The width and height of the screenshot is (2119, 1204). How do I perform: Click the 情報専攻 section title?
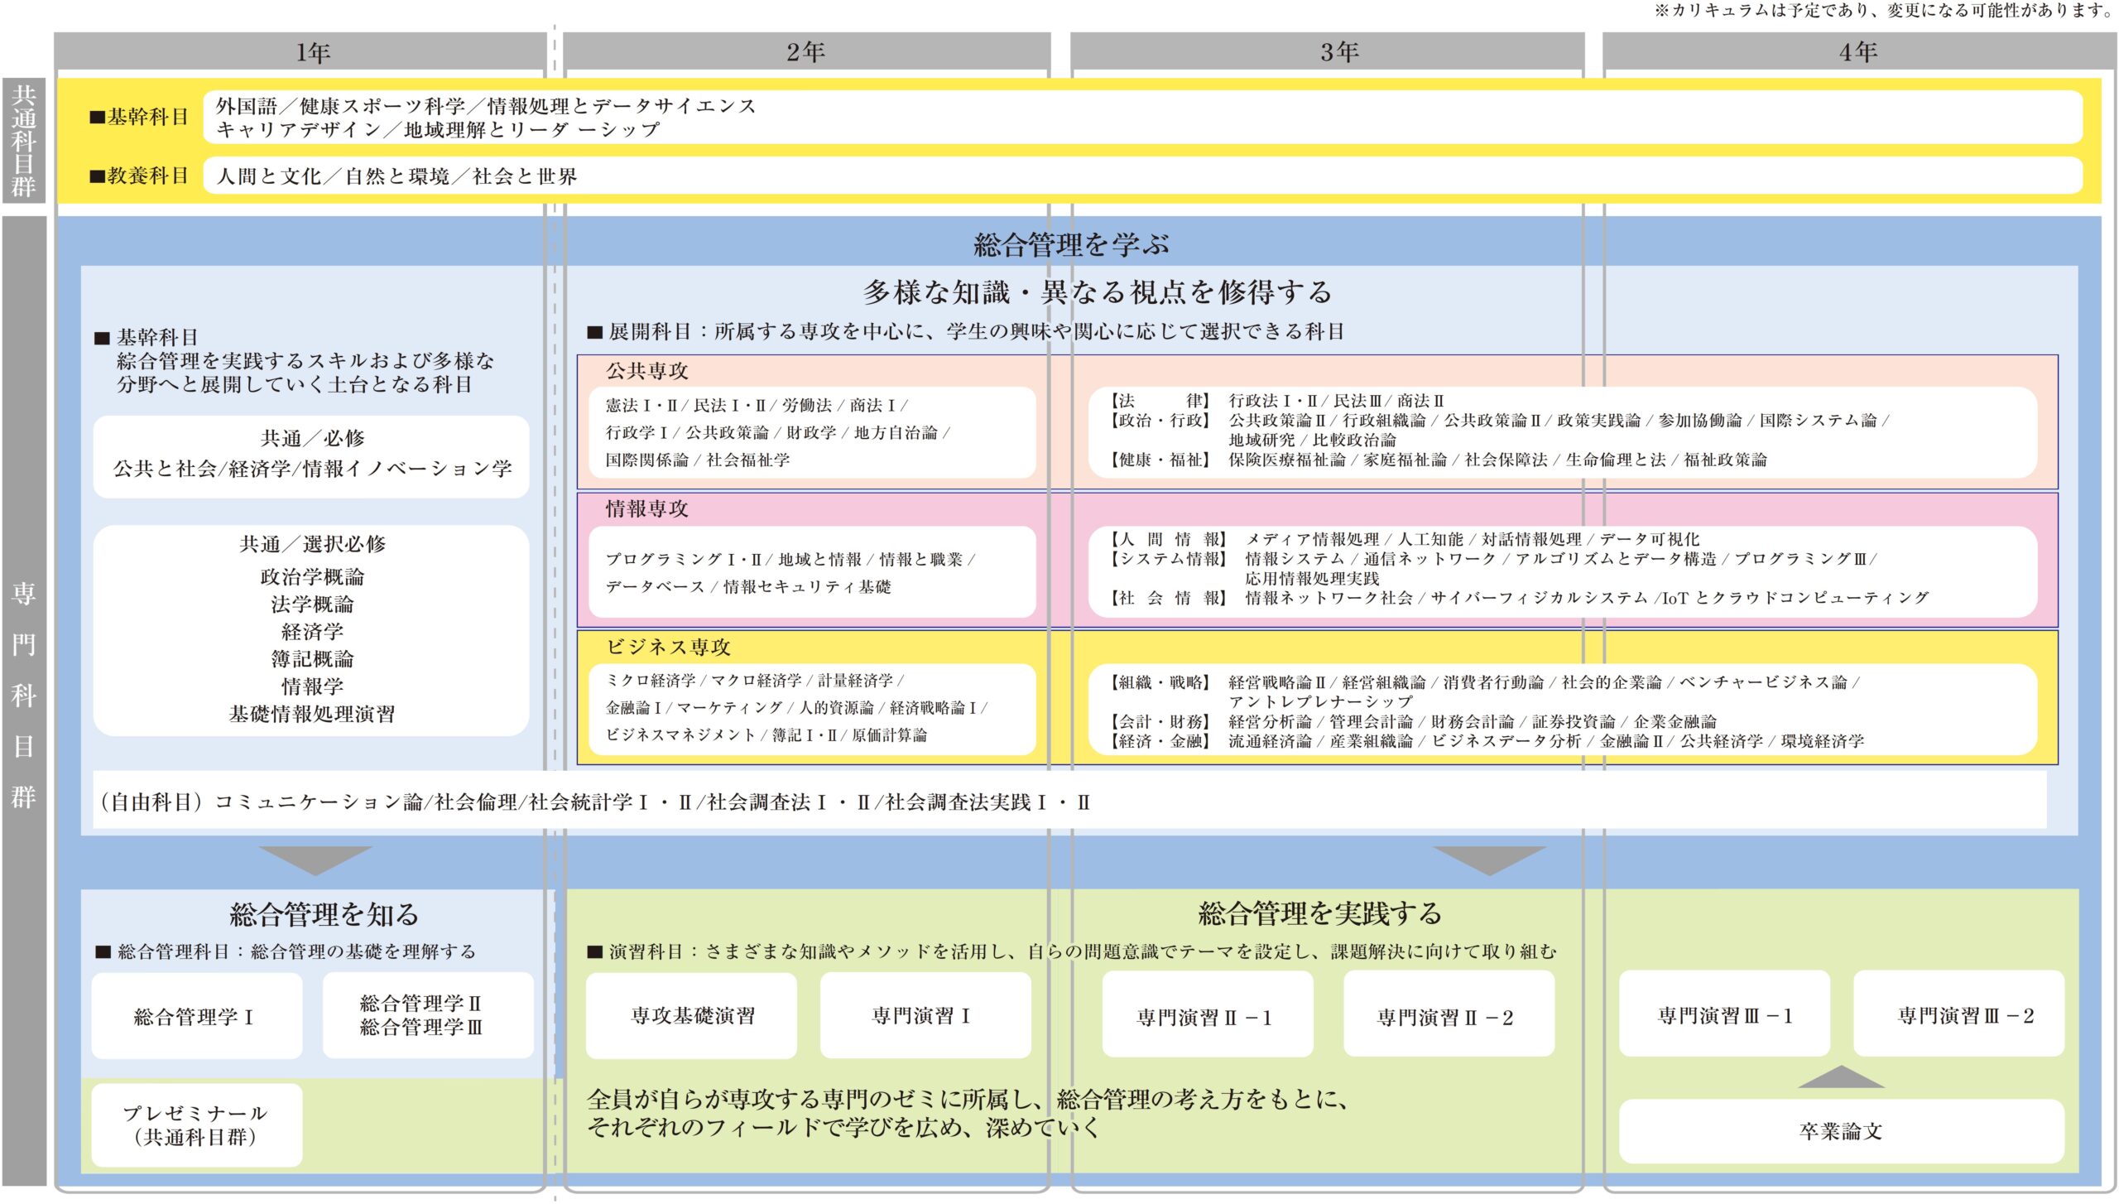coord(647,509)
